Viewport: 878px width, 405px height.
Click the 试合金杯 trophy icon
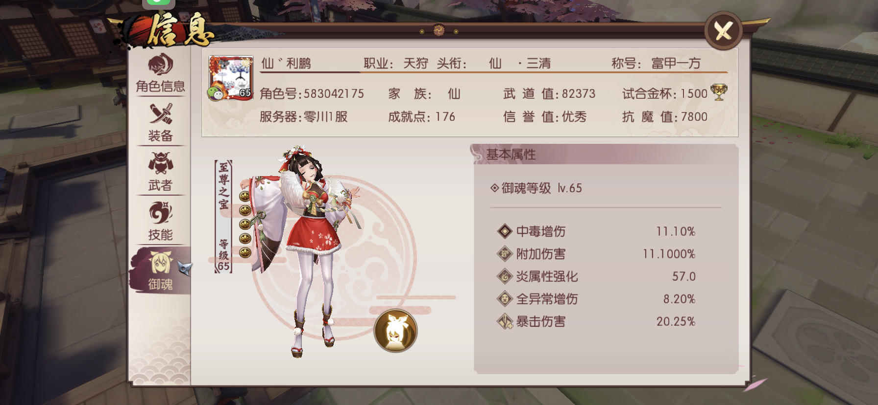(x=719, y=92)
